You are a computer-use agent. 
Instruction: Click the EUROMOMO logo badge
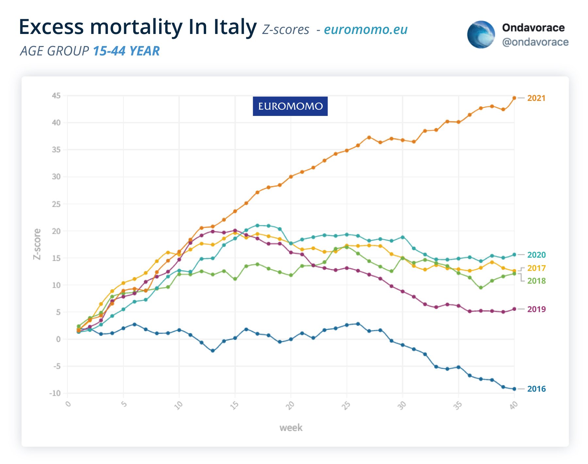[x=290, y=106]
